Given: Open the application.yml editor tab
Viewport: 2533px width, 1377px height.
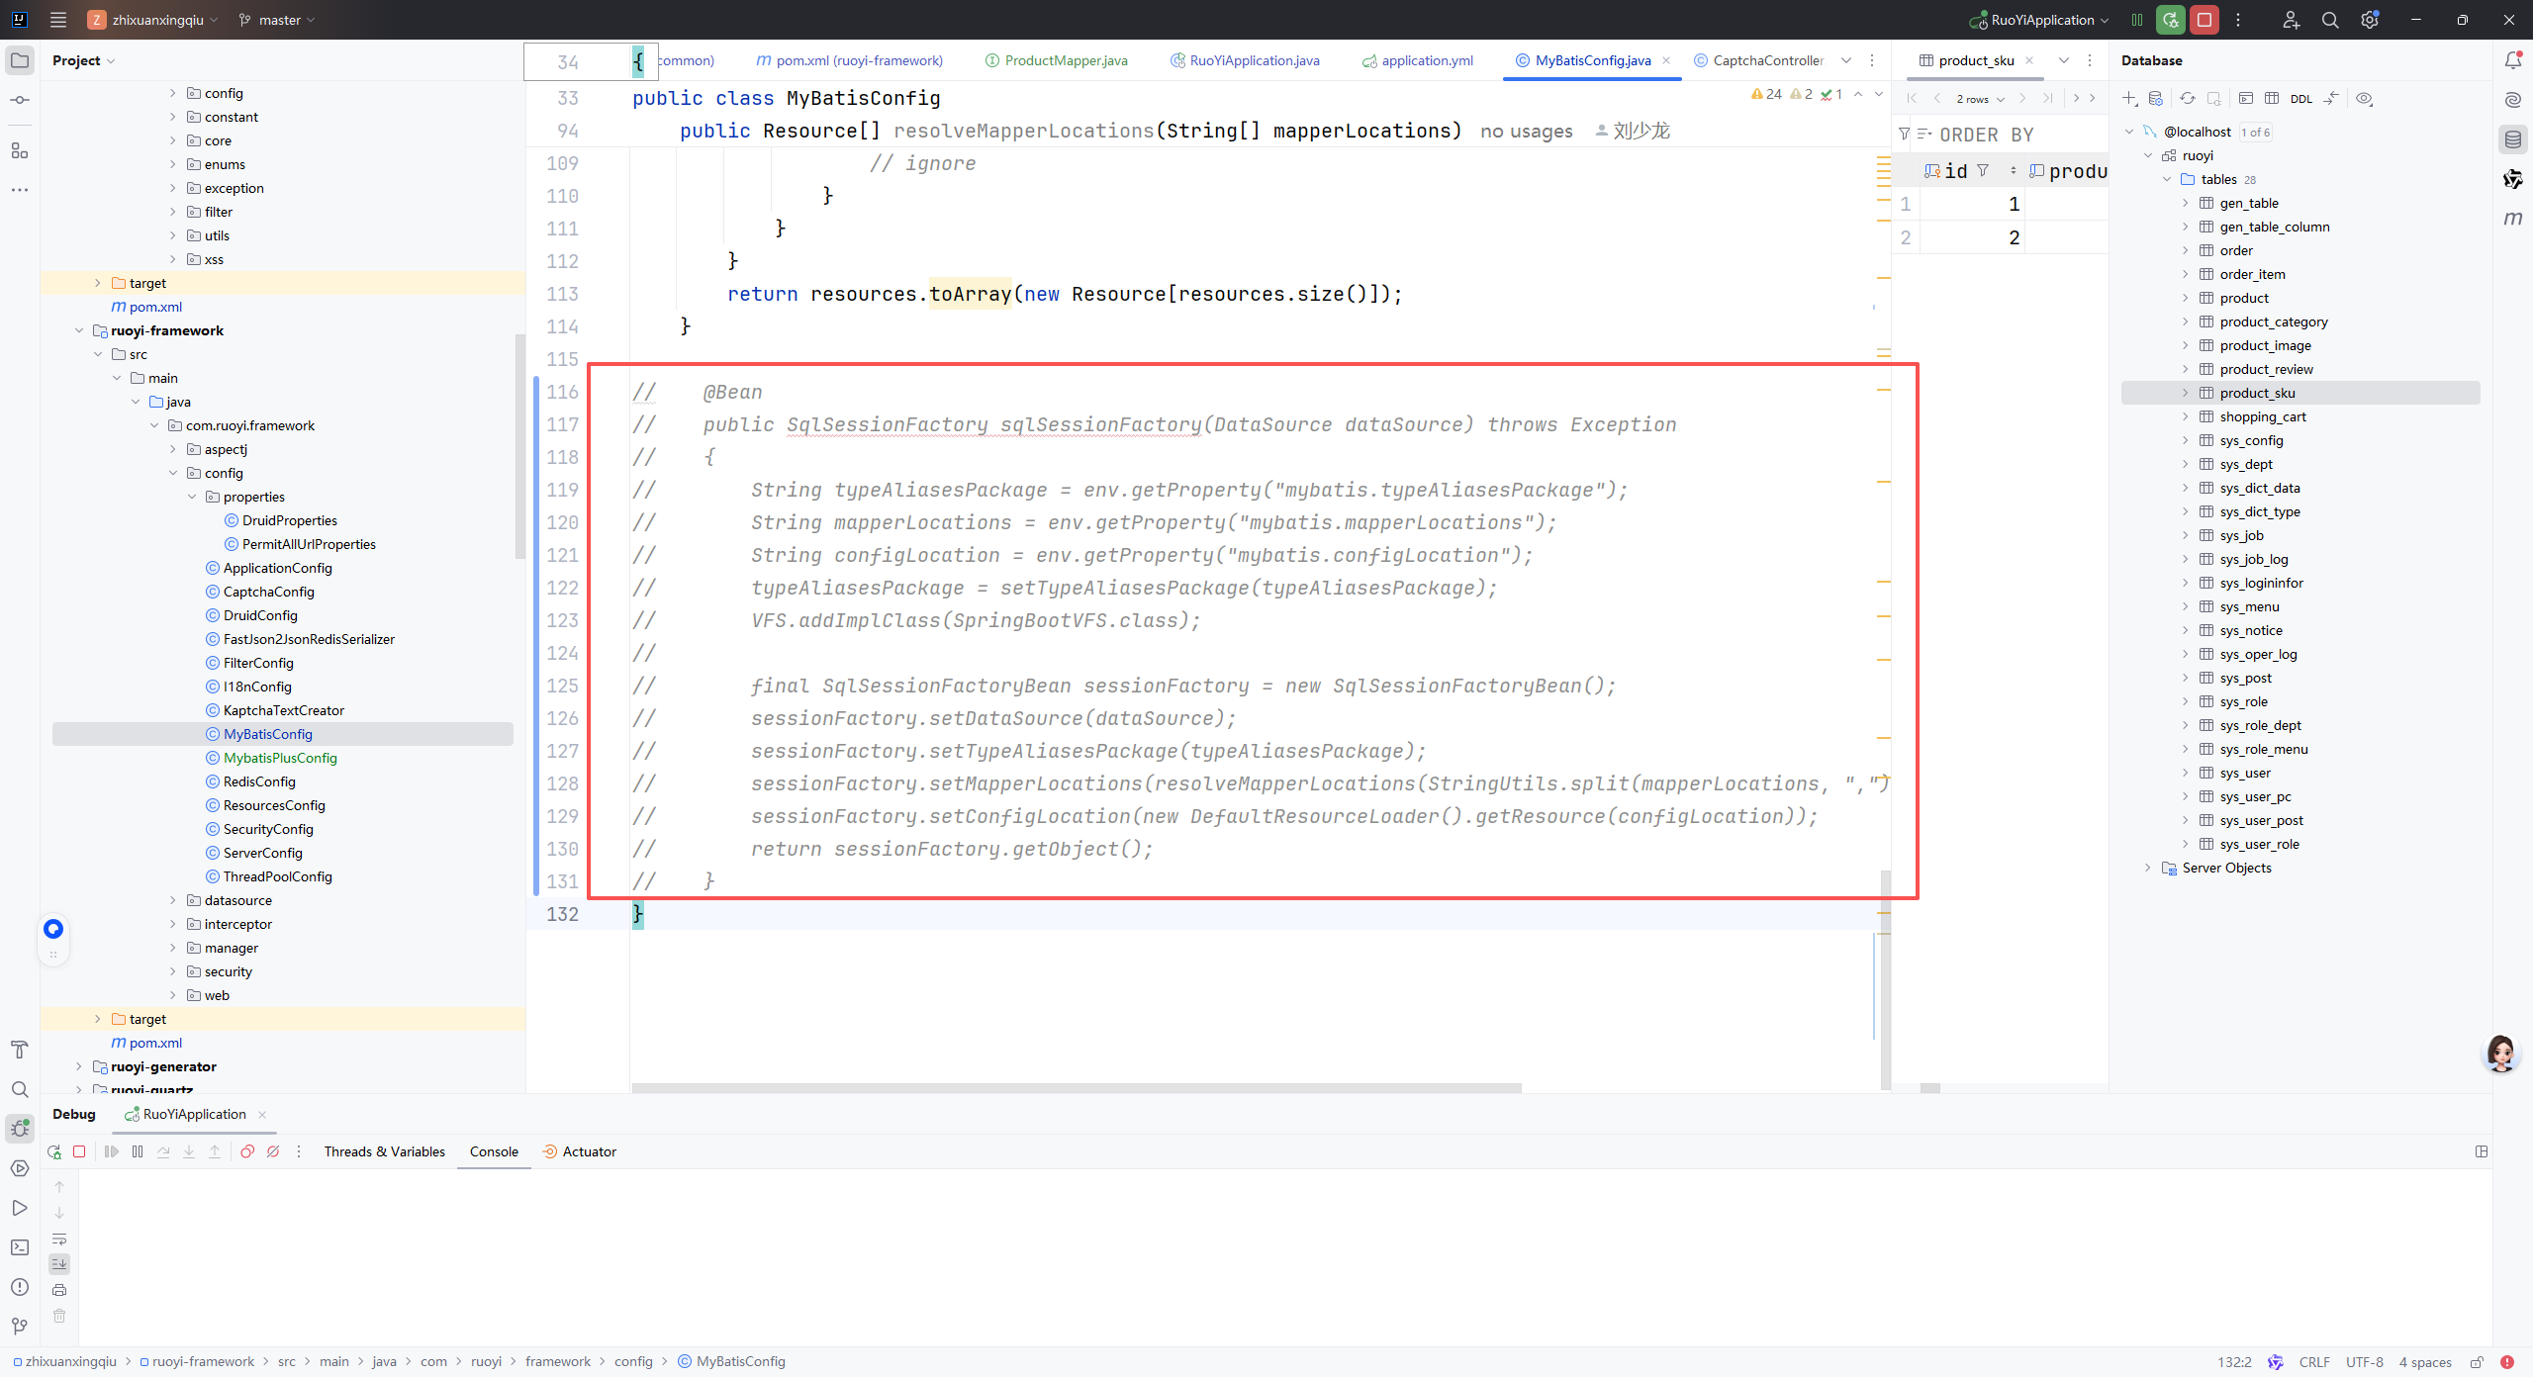Looking at the screenshot, I should click(x=1426, y=60).
